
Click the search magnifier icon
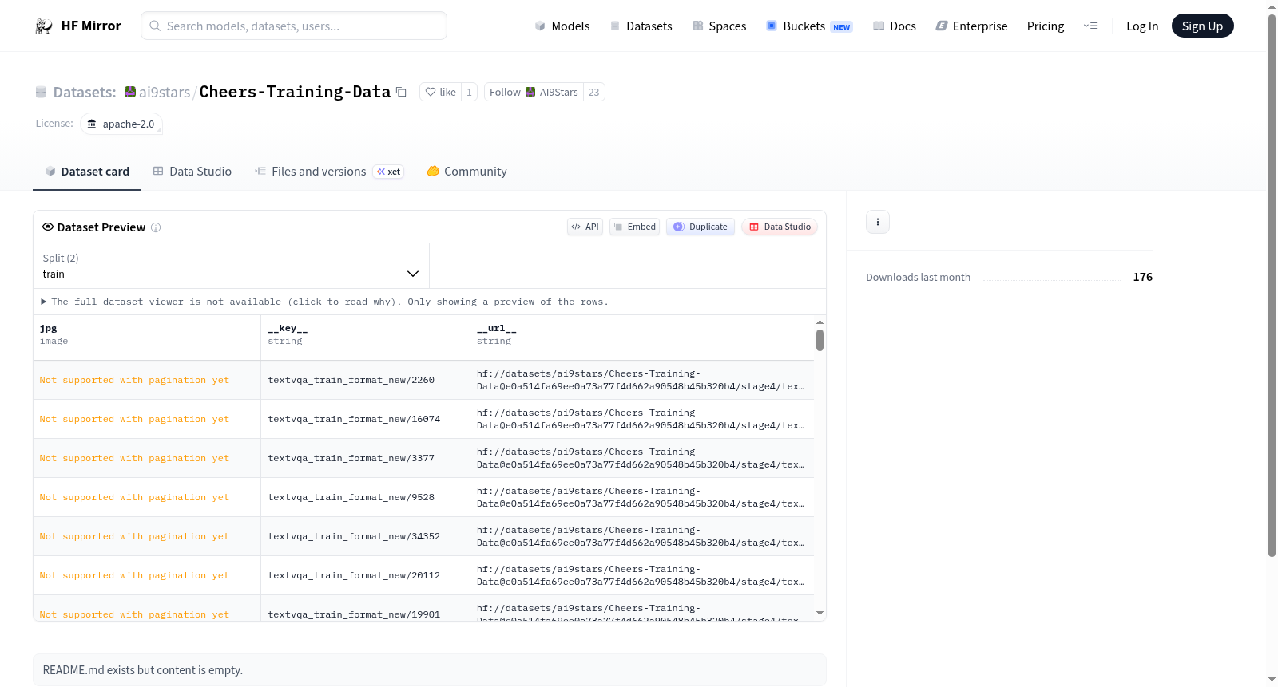[x=155, y=26]
